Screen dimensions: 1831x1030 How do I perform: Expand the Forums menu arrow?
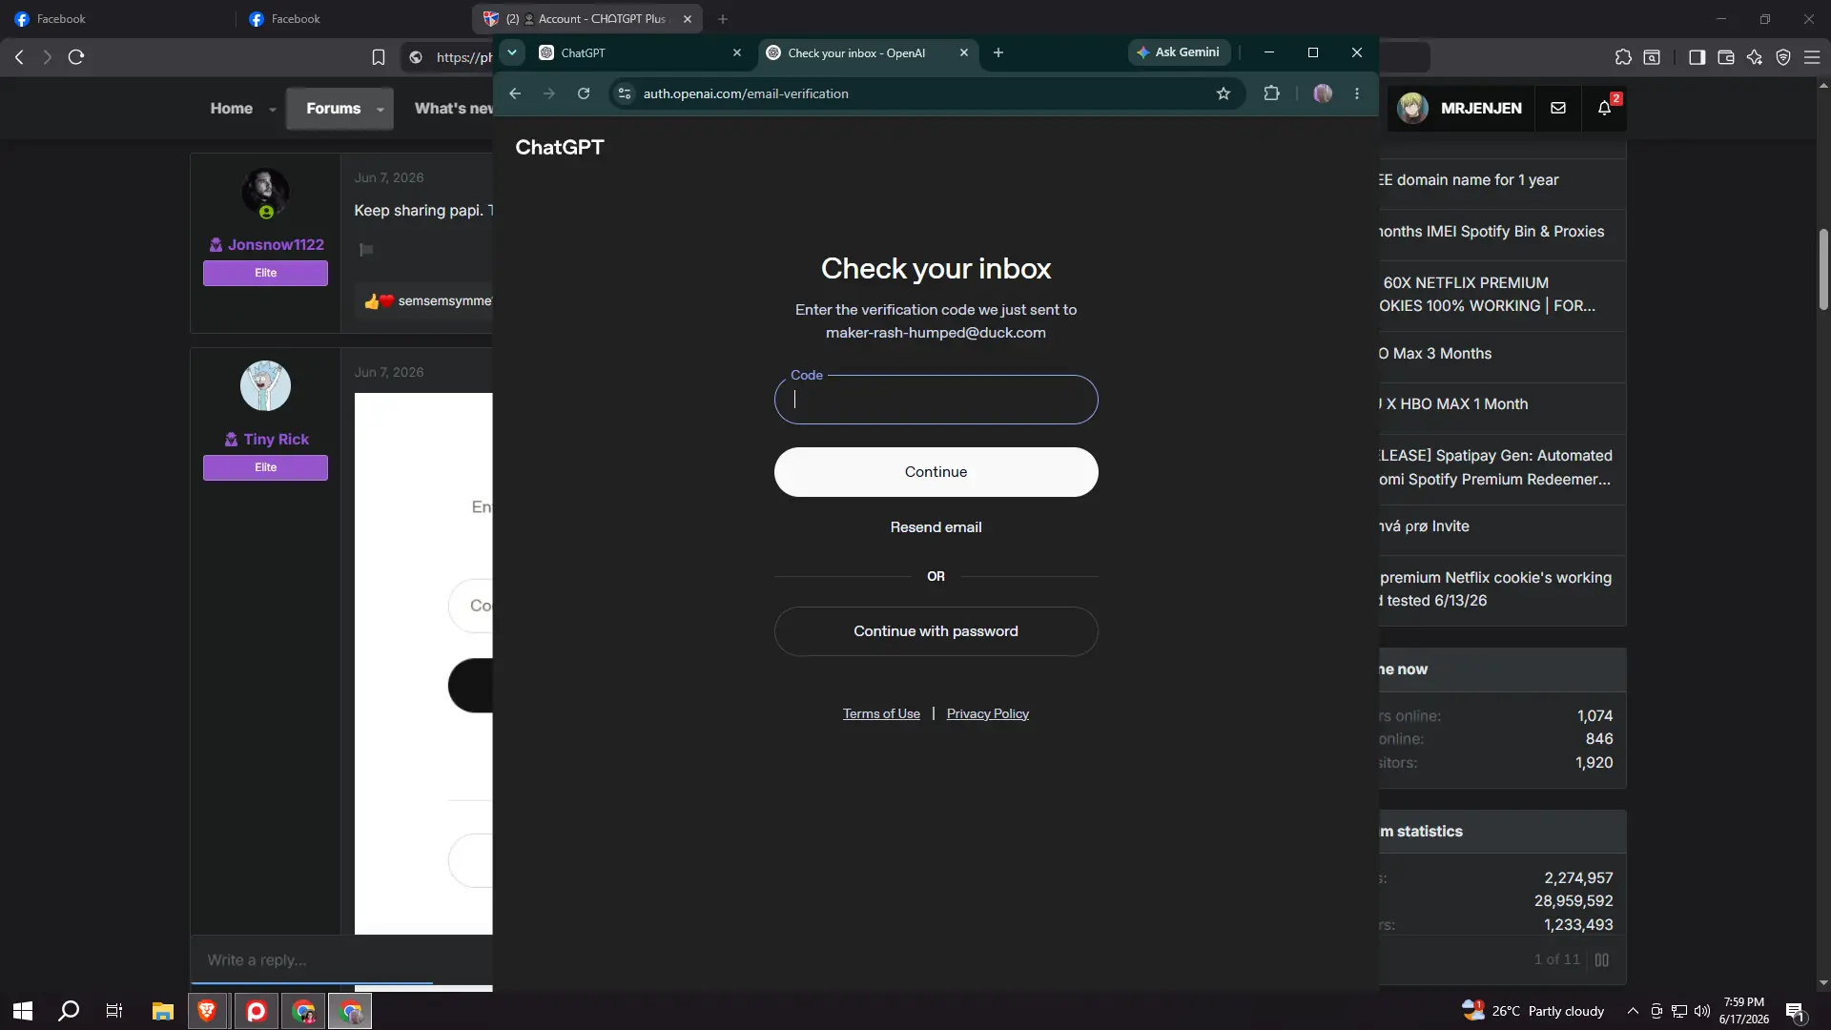pos(381,110)
